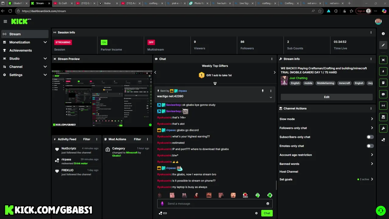Click the chat scrollbar

[x=276, y=185]
